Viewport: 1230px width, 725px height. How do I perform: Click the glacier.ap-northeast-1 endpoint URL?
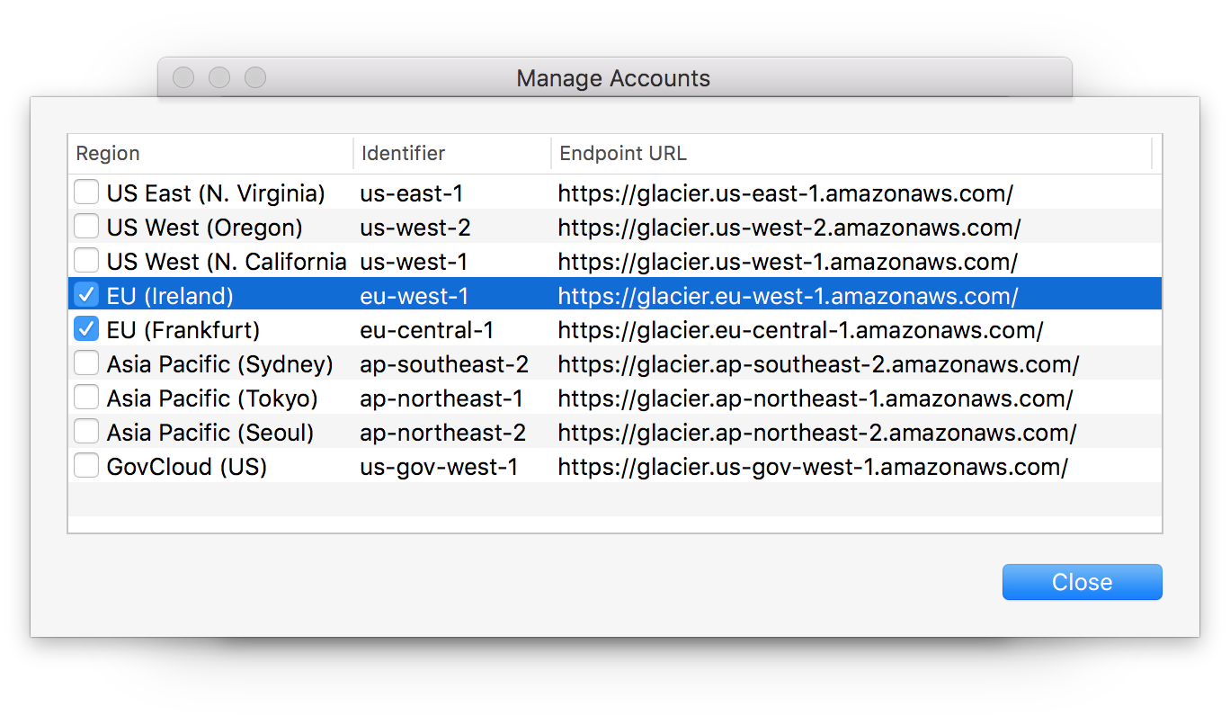(x=816, y=398)
